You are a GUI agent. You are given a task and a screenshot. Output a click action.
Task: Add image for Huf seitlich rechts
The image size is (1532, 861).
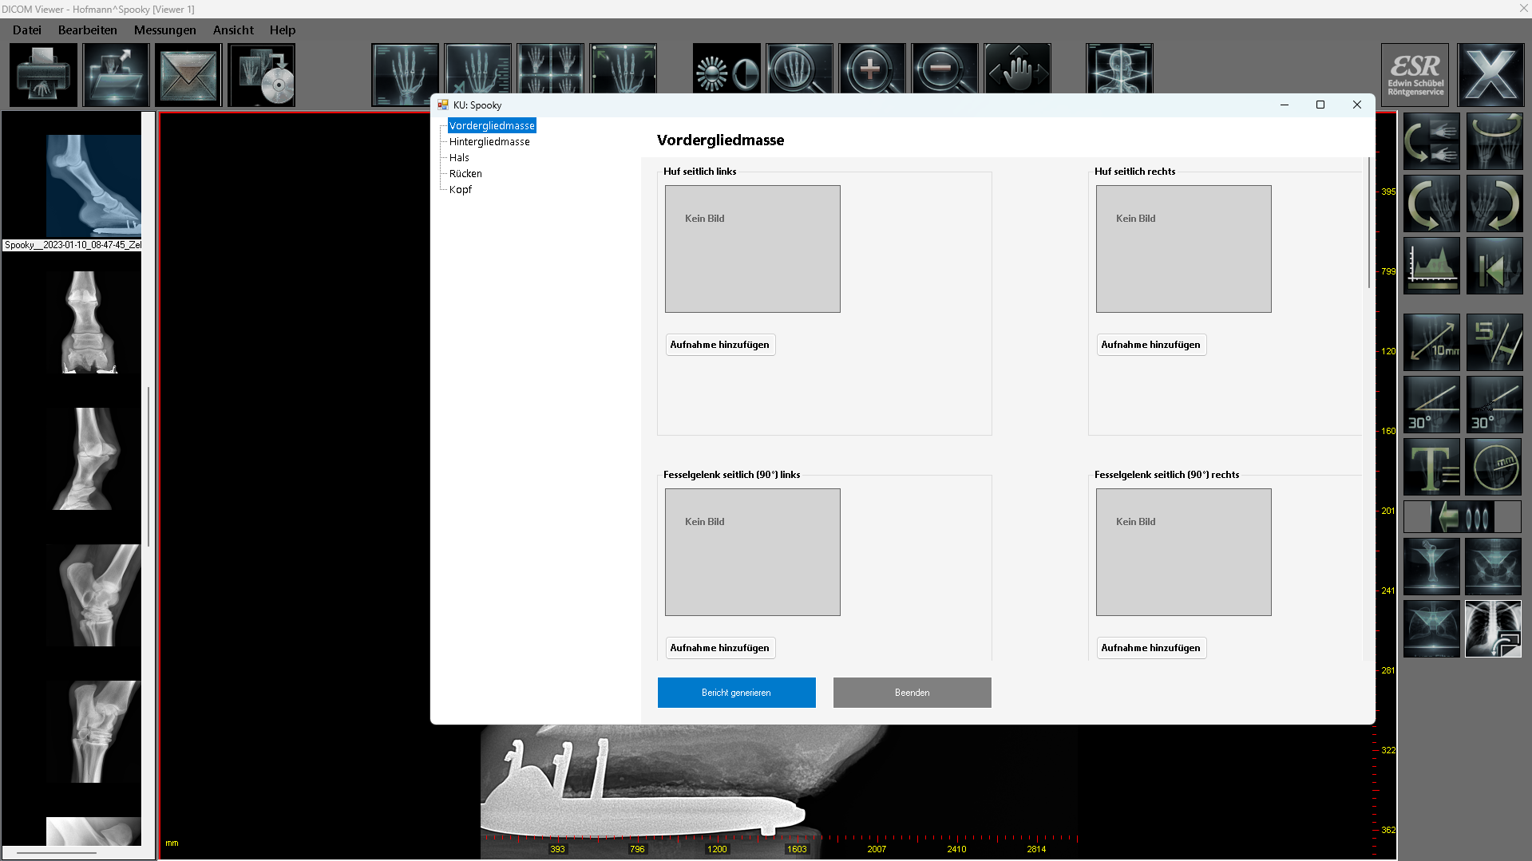click(1151, 345)
